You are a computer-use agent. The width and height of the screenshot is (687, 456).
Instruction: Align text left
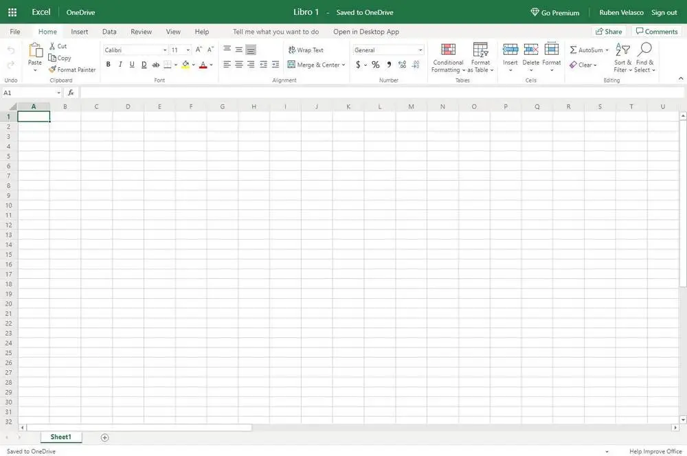tap(227, 65)
